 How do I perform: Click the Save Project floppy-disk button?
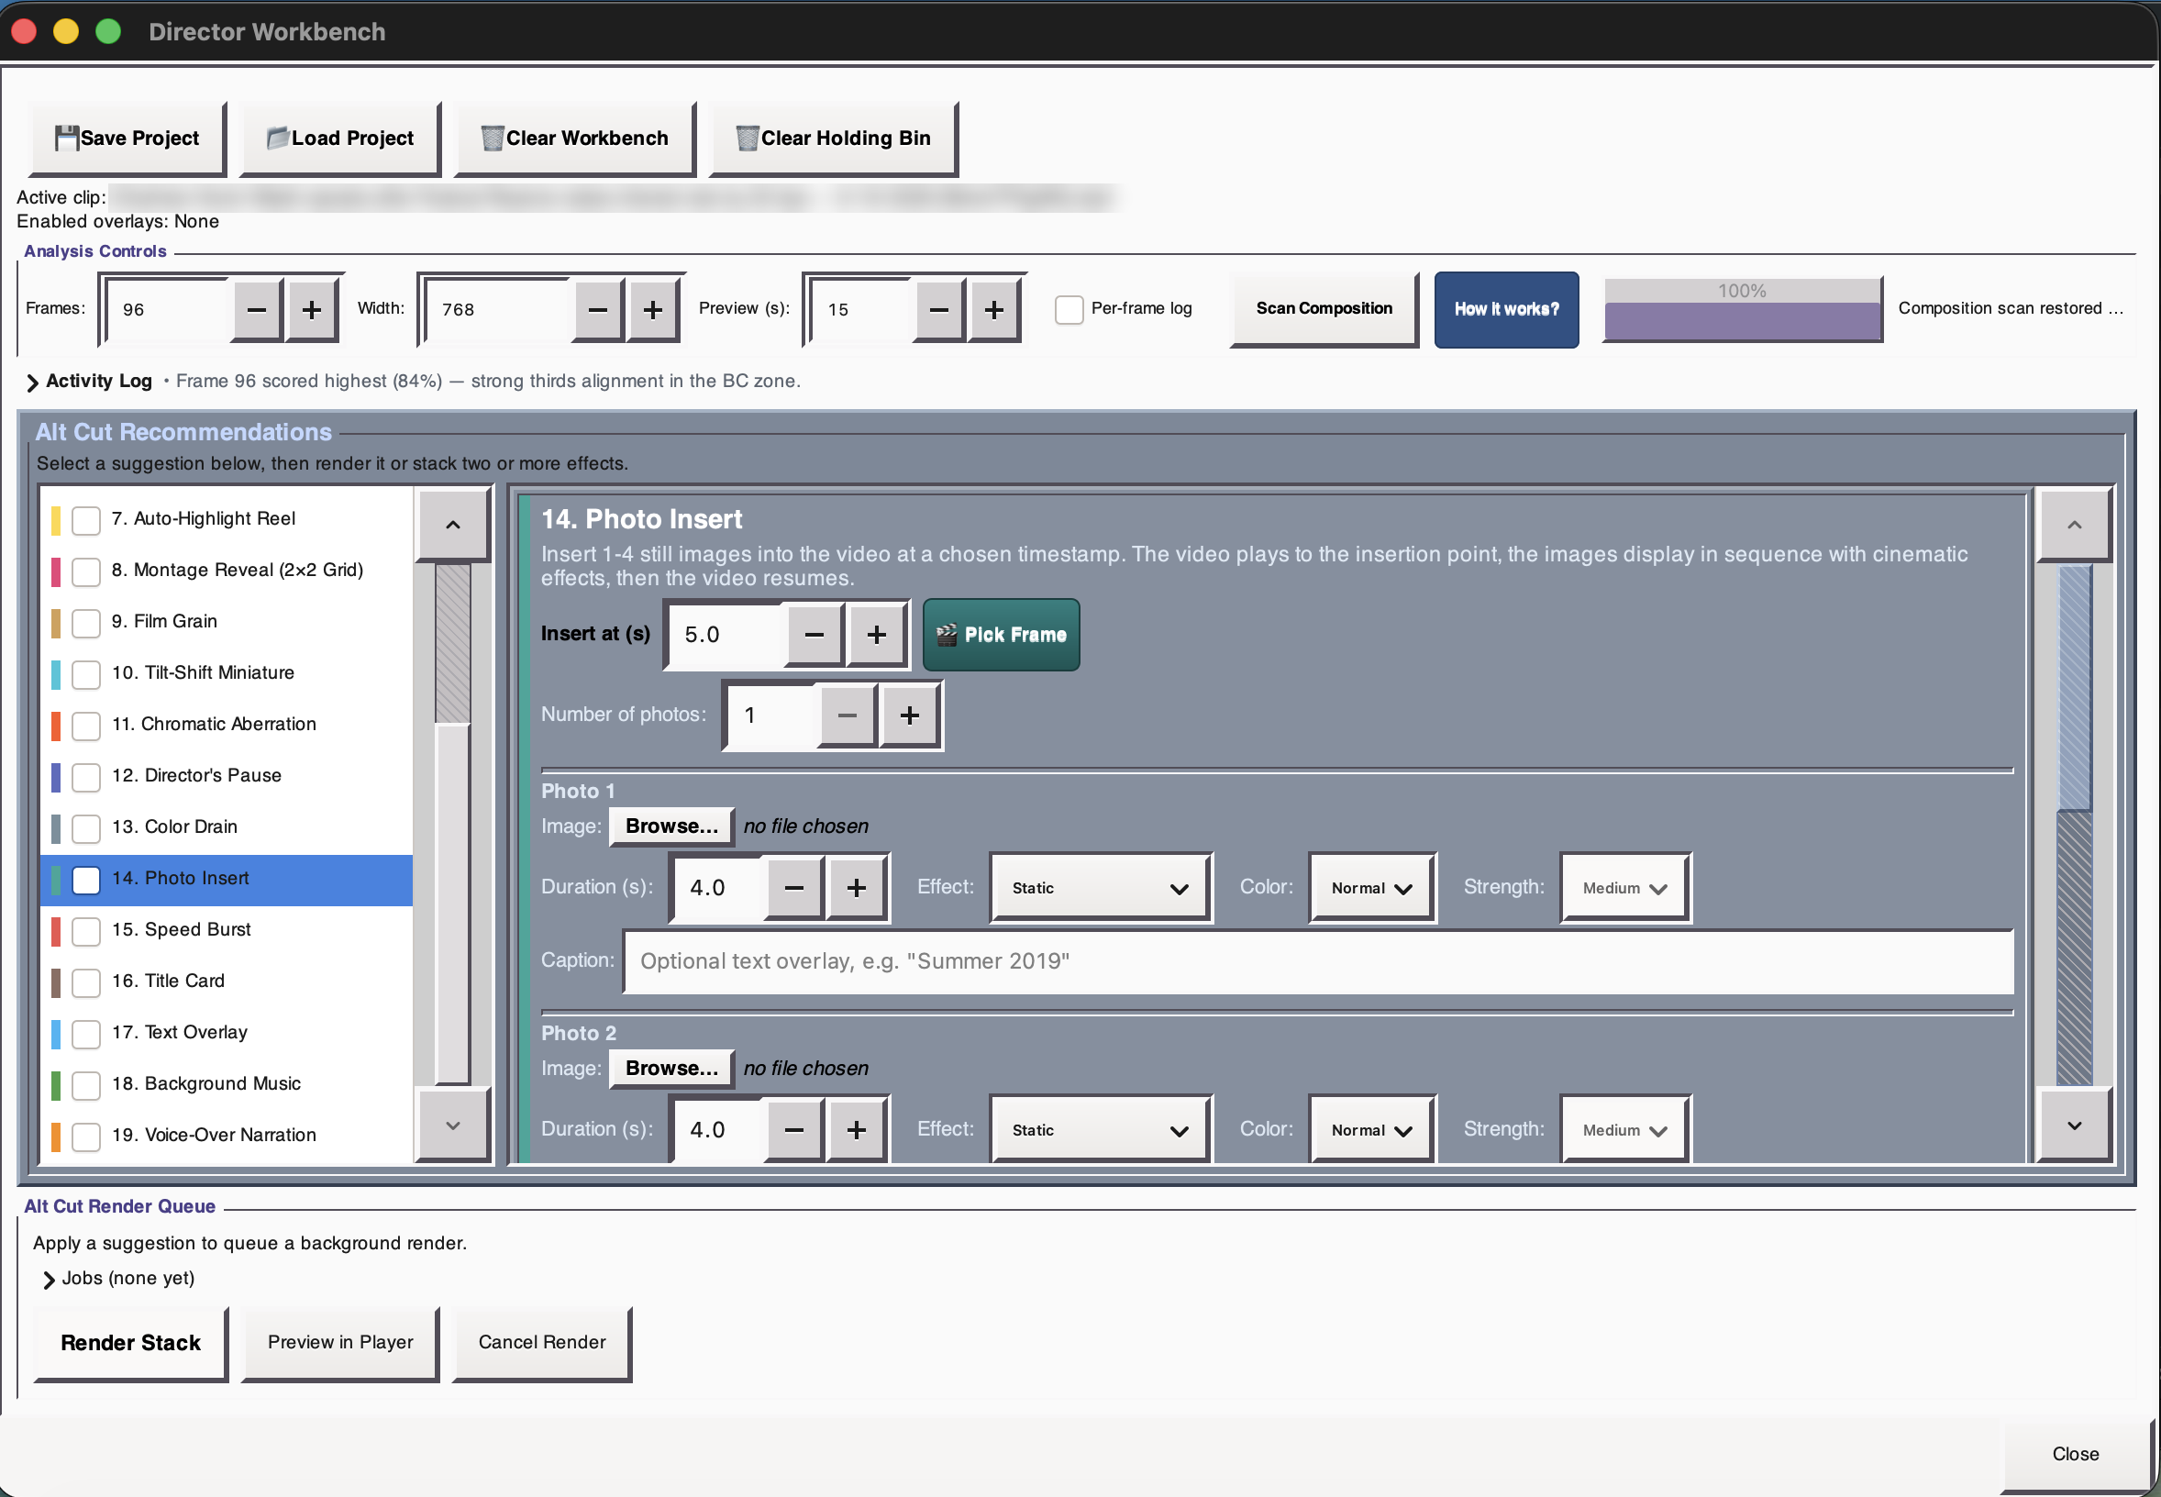(x=127, y=138)
